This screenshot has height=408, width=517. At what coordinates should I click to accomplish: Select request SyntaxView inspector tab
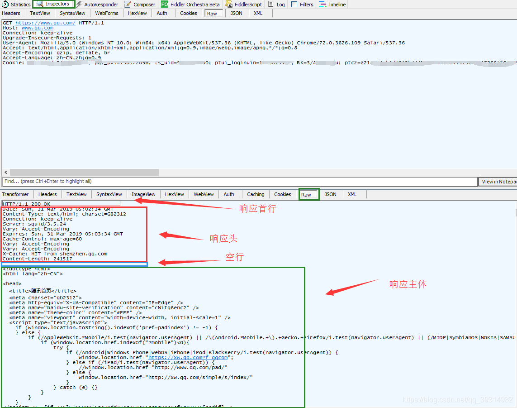[x=72, y=13]
